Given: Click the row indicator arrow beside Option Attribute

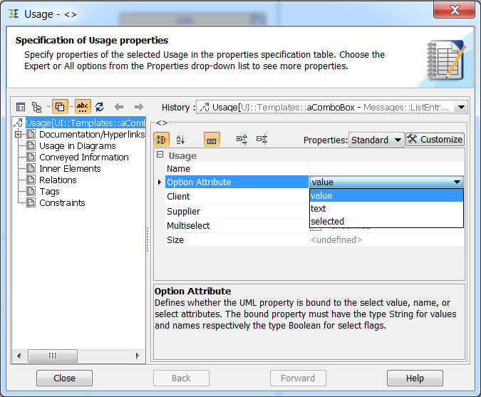Looking at the screenshot, I should [x=159, y=182].
